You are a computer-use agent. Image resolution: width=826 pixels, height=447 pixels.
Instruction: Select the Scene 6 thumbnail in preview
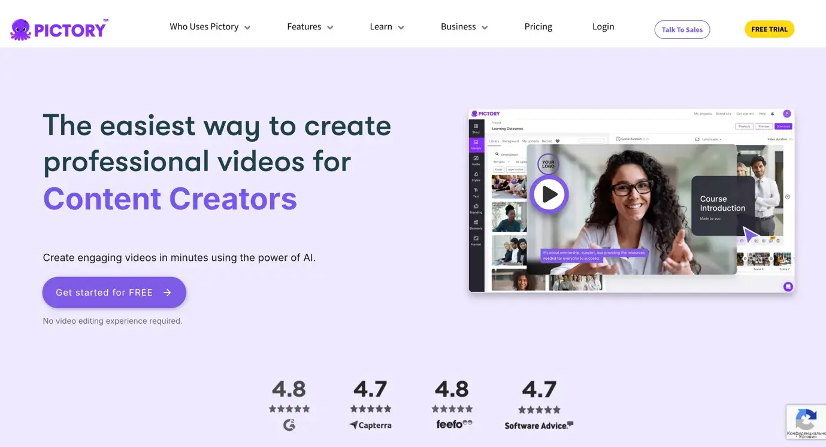(x=758, y=259)
